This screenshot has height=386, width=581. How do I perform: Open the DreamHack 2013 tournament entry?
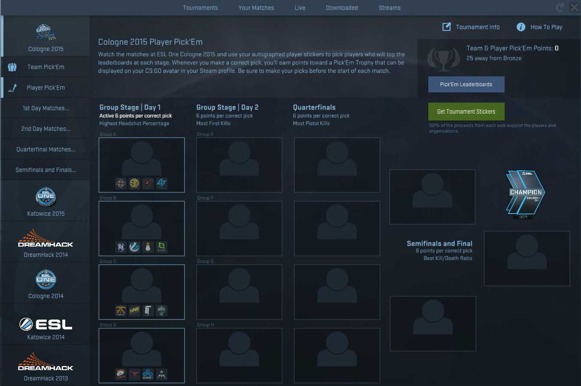pos(45,365)
